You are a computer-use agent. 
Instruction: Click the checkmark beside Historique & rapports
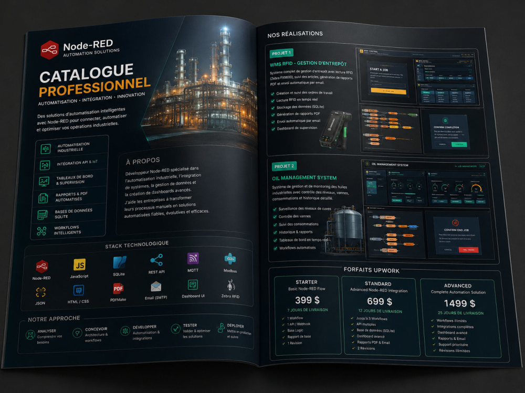(275, 232)
